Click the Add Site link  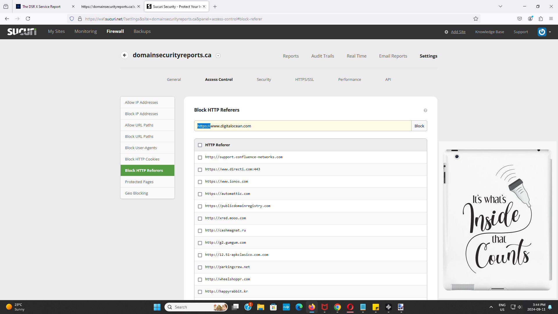(x=458, y=32)
